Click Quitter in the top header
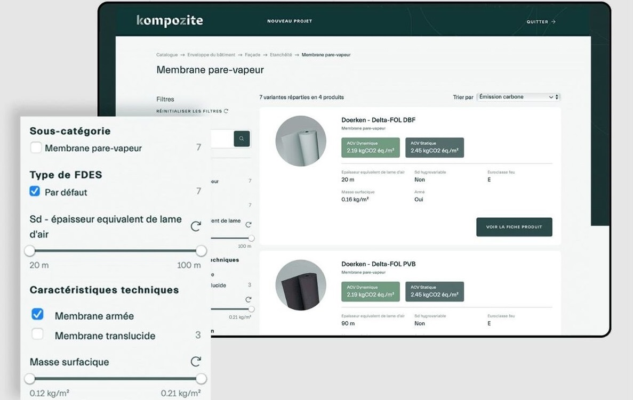The image size is (633, 400). (x=541, y=22)
